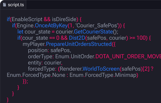The image size is (161, 103).
Task: Click the entity property line
Action: coord(45,63)
